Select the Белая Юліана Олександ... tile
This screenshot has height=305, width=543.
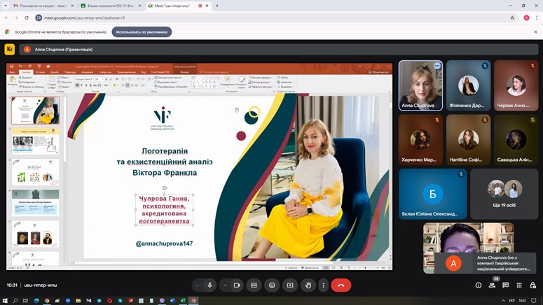pyautogui.click(x=432, y=194)
